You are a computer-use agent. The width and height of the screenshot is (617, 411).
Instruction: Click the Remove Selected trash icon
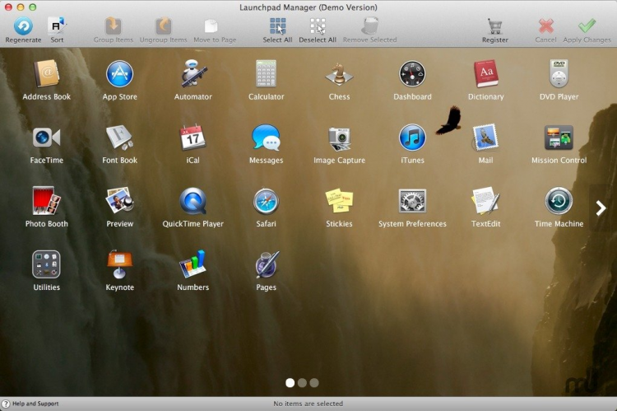369,26
